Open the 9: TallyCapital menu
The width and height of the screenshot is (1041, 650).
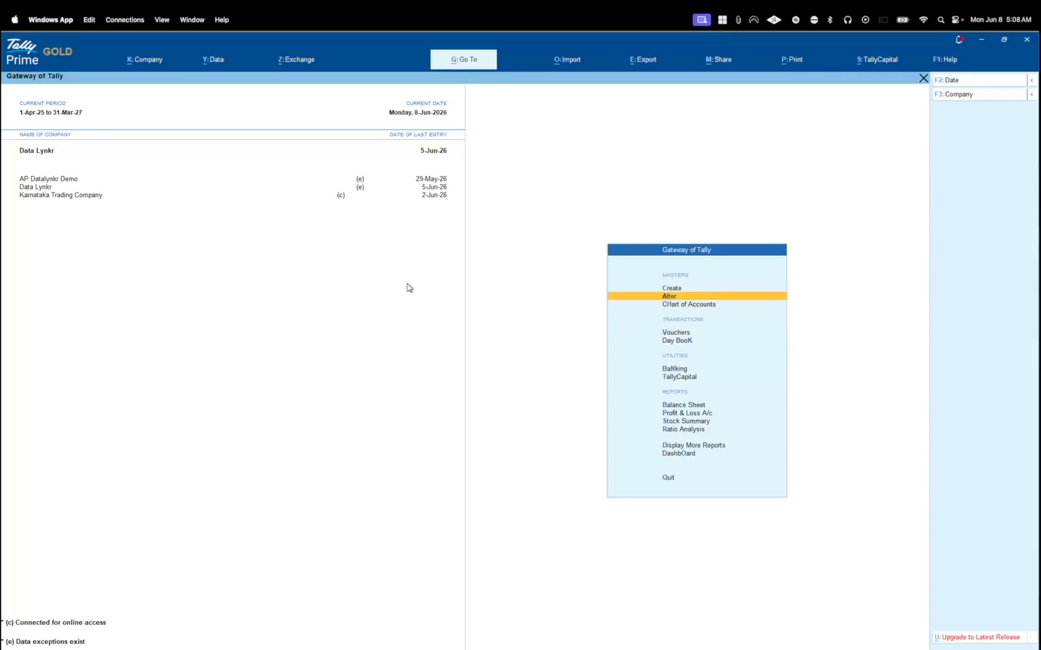click(877, 60)
